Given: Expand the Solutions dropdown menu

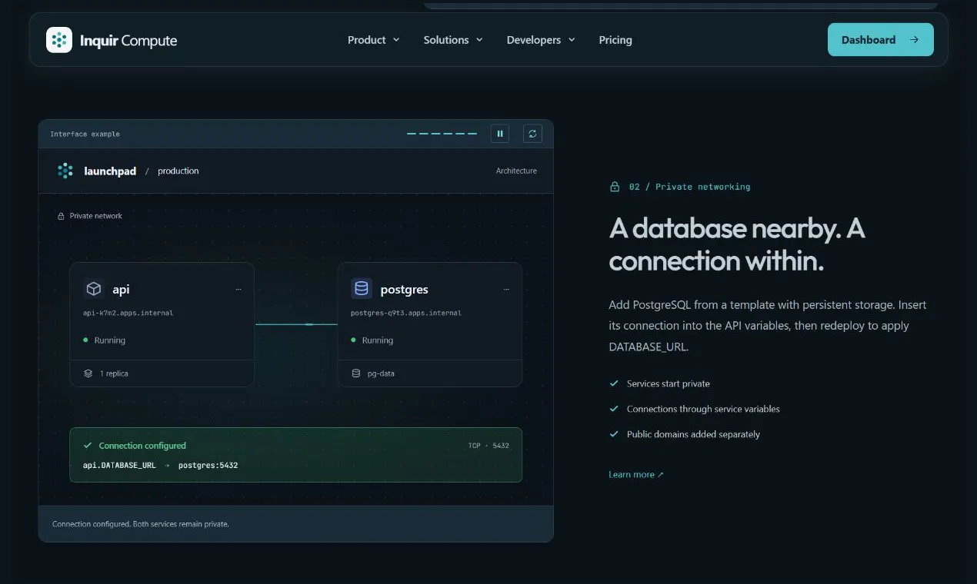Looking at the screenshot, I should [453, 40].
